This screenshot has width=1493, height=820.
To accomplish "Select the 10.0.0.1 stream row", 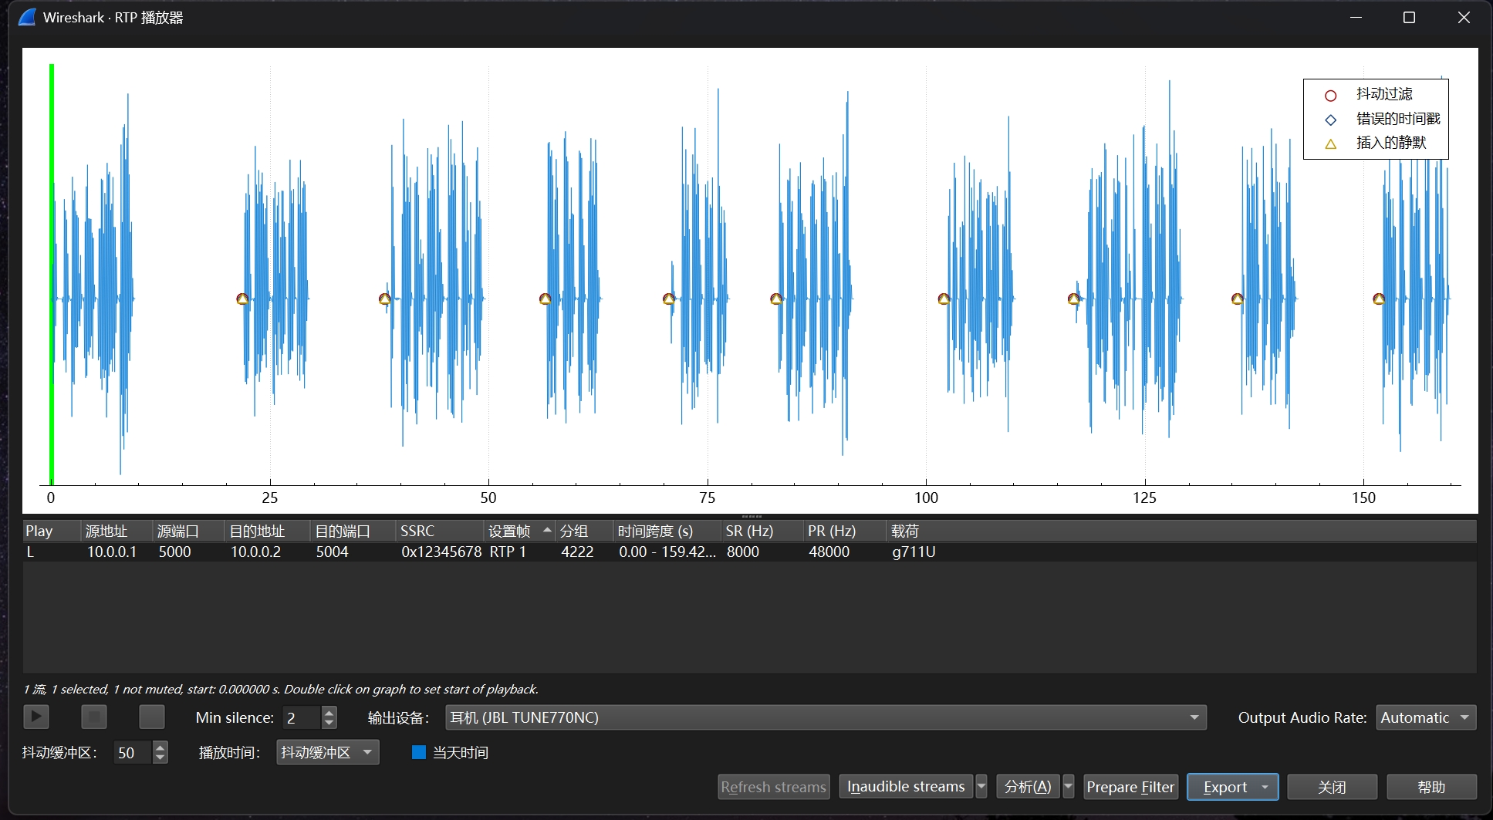I will point(112,552).
